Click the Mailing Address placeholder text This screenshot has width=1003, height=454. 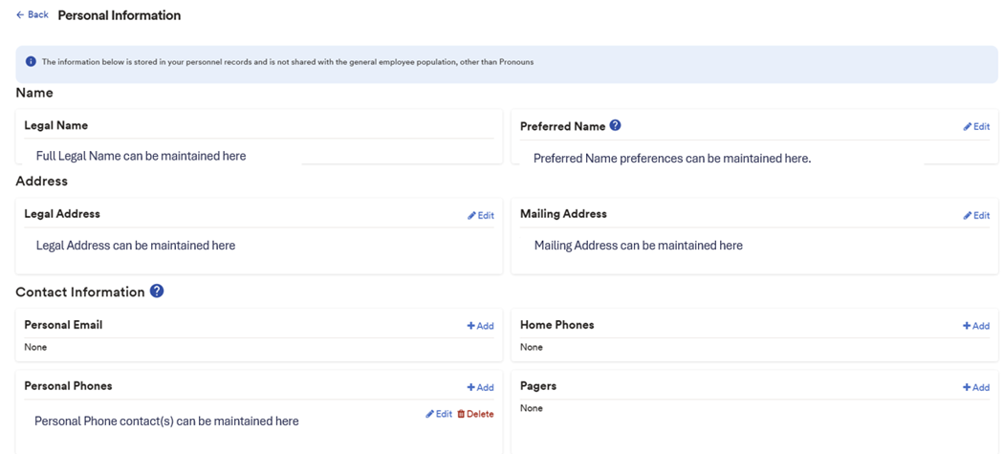pyautogui.click(x=638, y=246)
